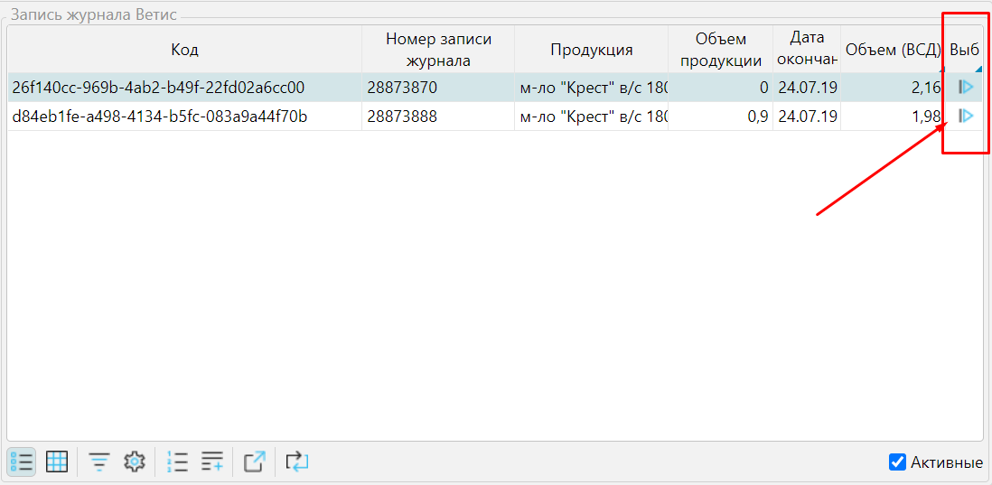Image resolution: width=992 pixels, height=485 pixels.
Task: Click the open in external window icon
Action: [x=255, y=462]
